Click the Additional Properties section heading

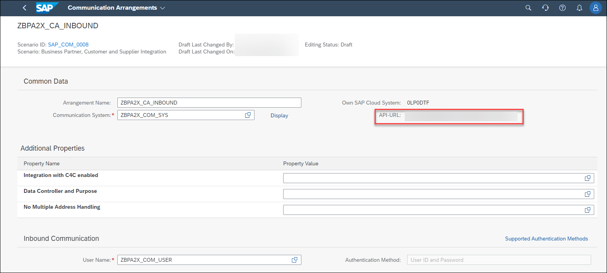(52, 148)
